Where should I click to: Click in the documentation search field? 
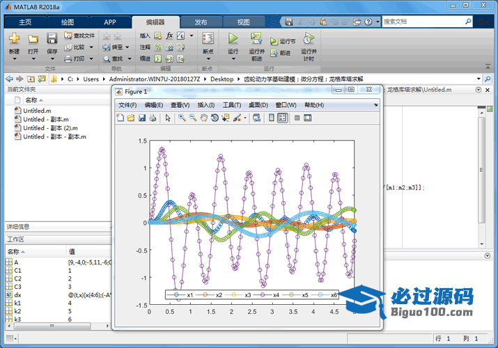tap(422, 22)
